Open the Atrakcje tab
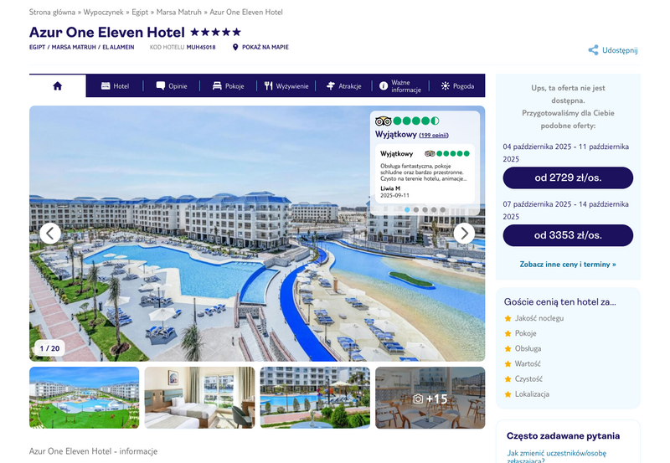670x463 pixels. [343, 86]
